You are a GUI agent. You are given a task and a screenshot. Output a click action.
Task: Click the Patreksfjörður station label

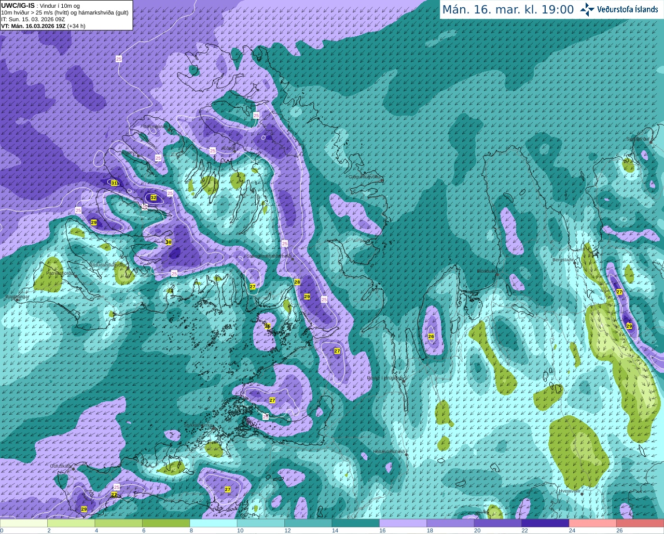61,273
